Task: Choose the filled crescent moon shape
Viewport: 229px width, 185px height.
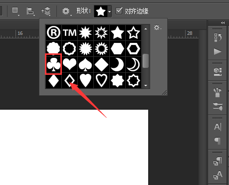Action: [x=117, y=64]
